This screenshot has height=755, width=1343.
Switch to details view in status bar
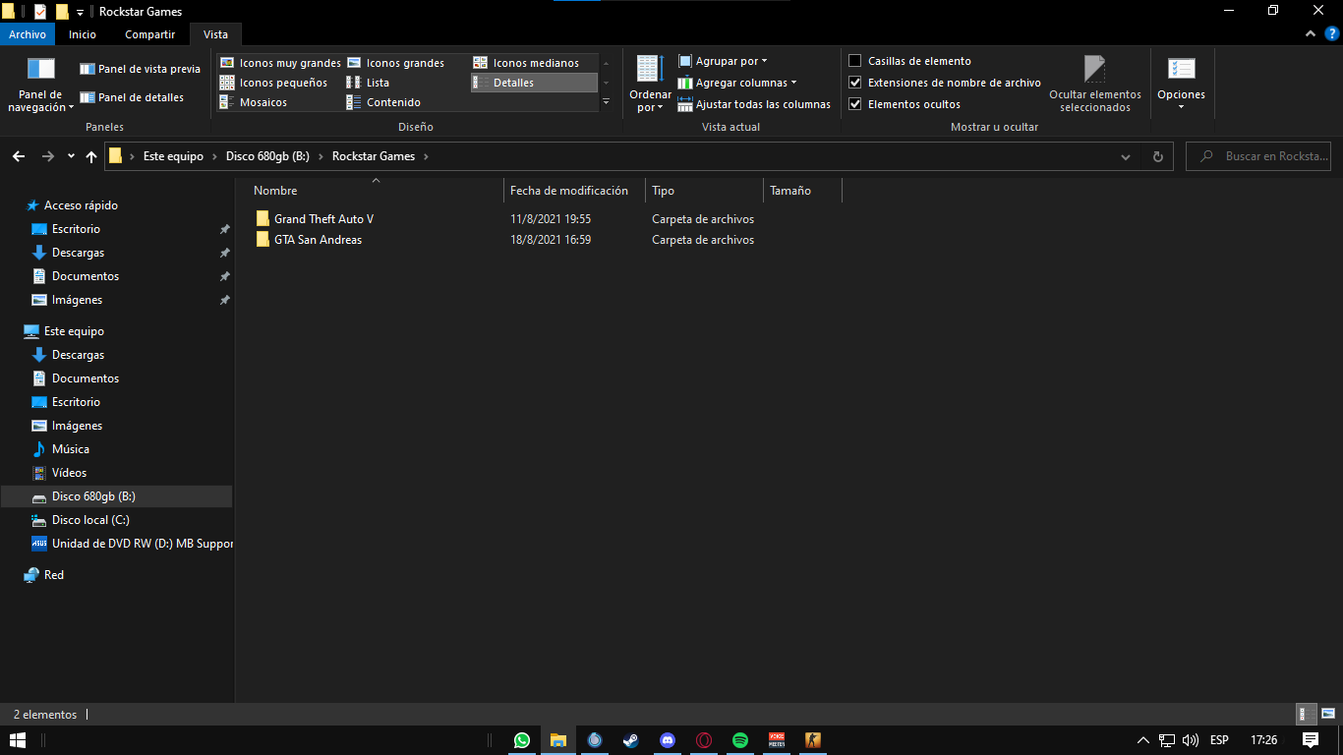[1307, 715]
